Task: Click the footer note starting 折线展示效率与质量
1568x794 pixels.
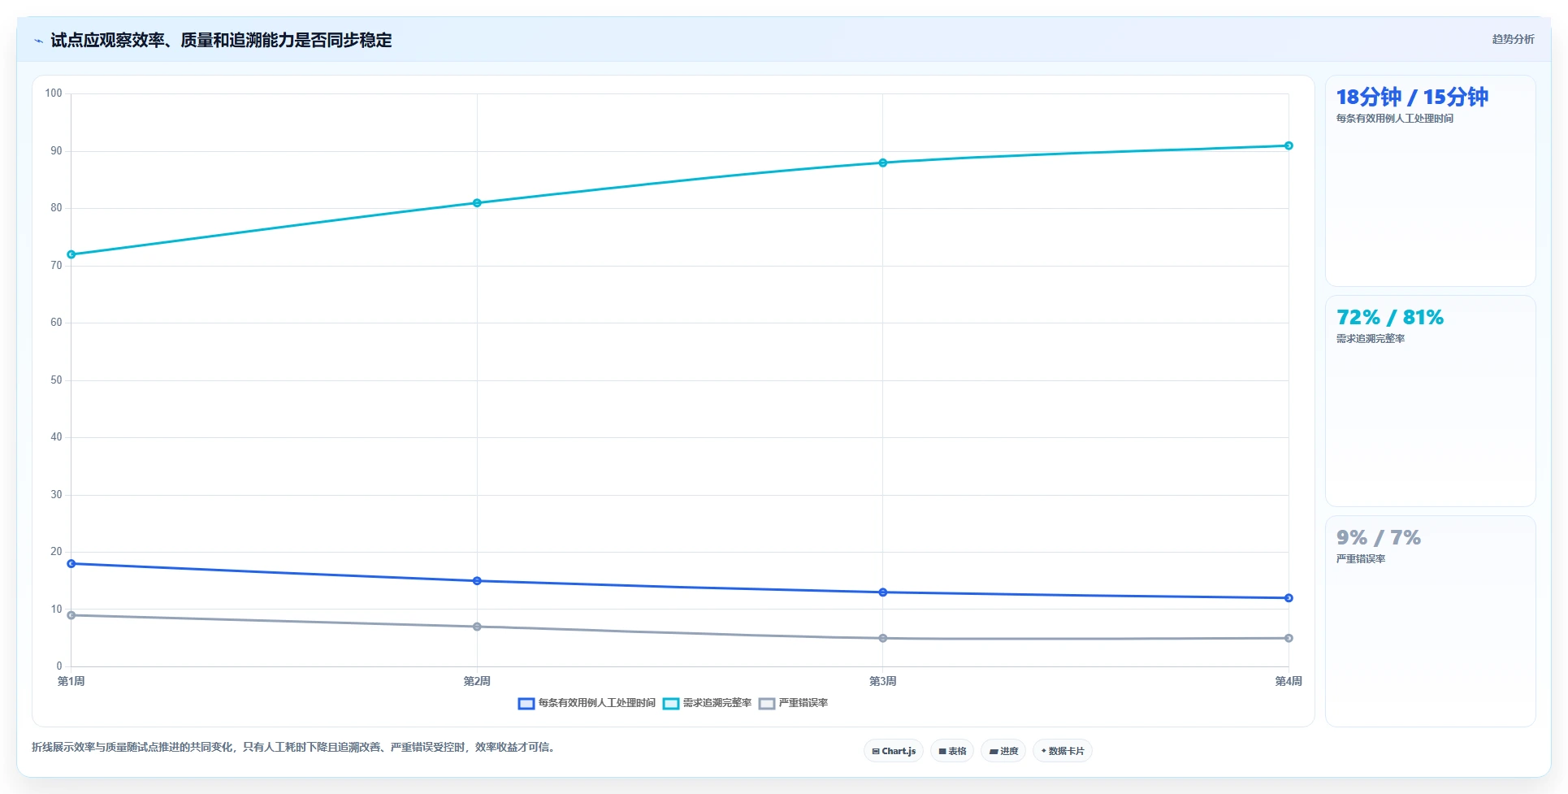Action: (x=293, y=747)
